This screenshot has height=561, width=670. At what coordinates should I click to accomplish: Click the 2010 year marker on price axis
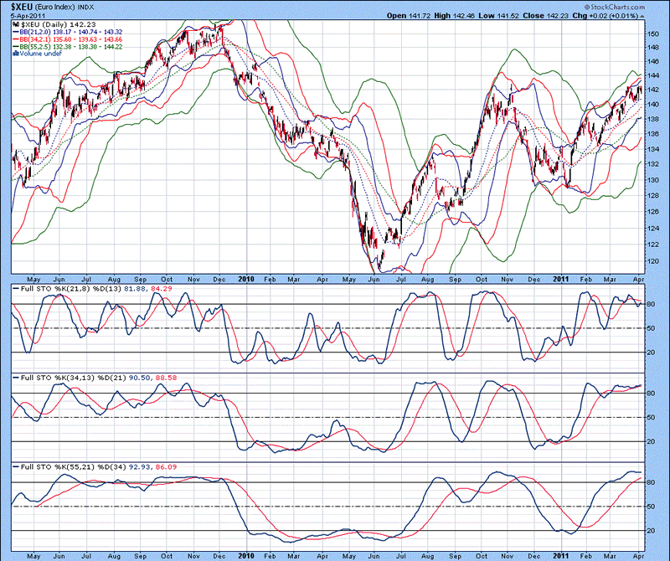(245, 277)
